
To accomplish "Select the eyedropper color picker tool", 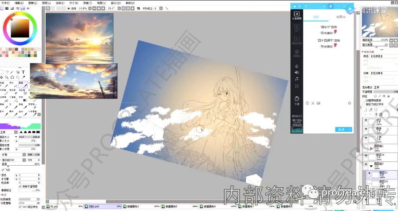I will coord(23,77).
